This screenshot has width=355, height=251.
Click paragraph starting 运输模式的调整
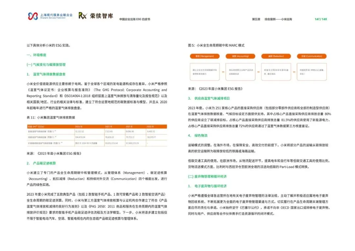(258, 148)
